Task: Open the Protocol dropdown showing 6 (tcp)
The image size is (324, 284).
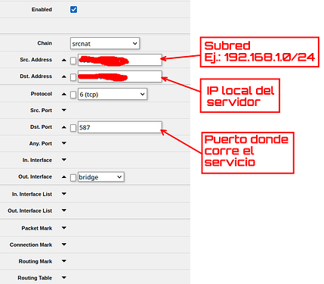Action: tap(113, 94)
